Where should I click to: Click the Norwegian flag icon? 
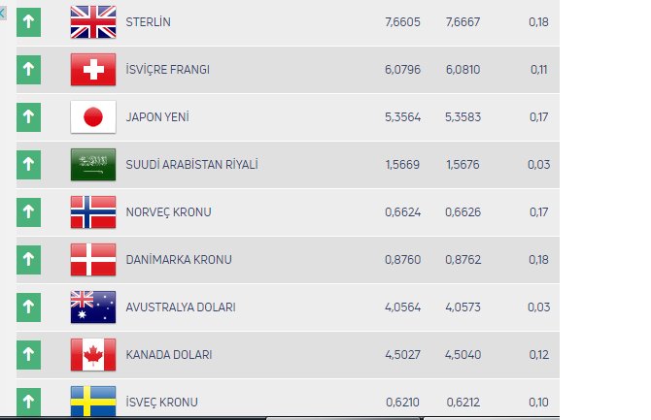pos(93,211)
